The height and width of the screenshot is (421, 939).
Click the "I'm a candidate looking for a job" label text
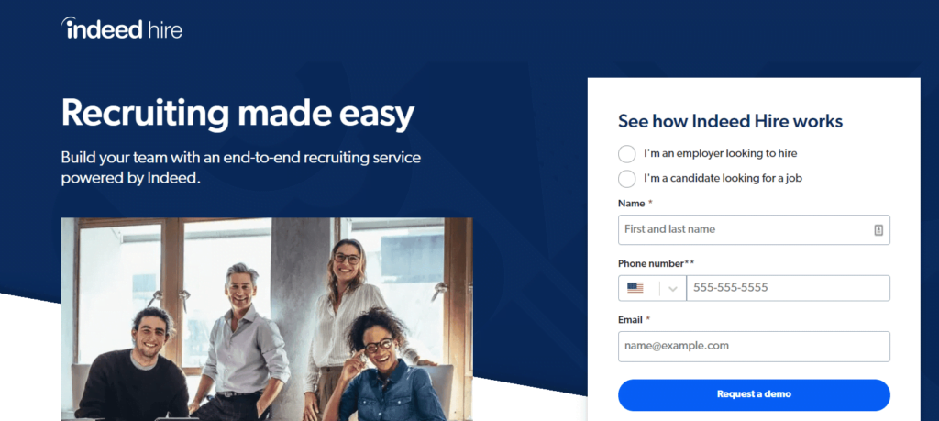(x=723, y=178)
